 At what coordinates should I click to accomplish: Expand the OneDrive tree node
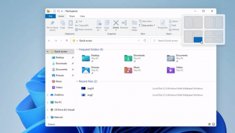pos(48,95)
